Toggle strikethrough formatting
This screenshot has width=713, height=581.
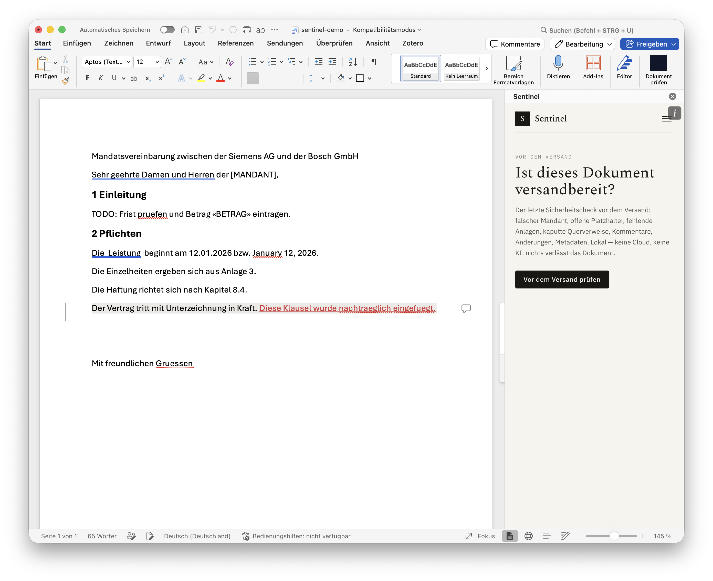(134, 78)
